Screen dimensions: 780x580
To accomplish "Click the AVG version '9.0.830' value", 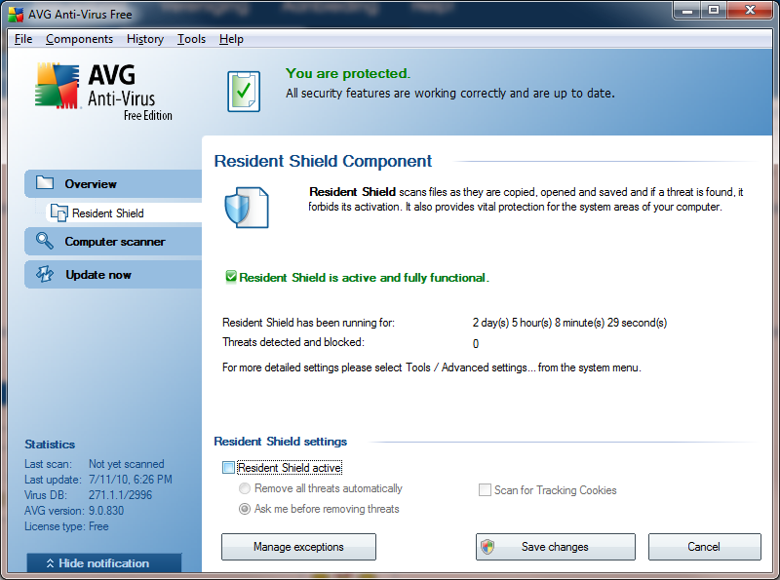I will pos(106,511).
